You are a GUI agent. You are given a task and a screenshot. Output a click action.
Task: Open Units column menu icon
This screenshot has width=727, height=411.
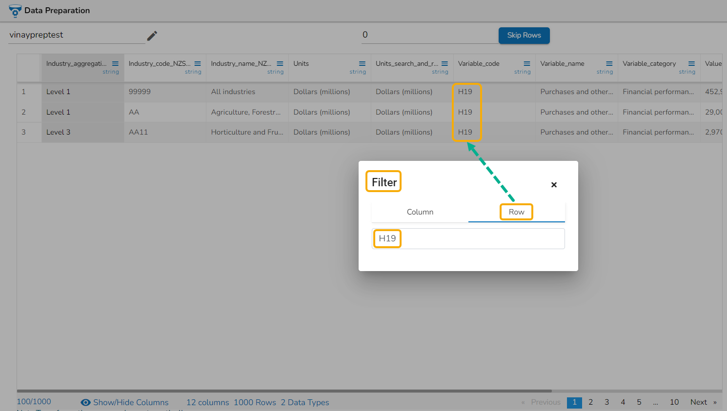pyautogui.click(x=363, y=64)
